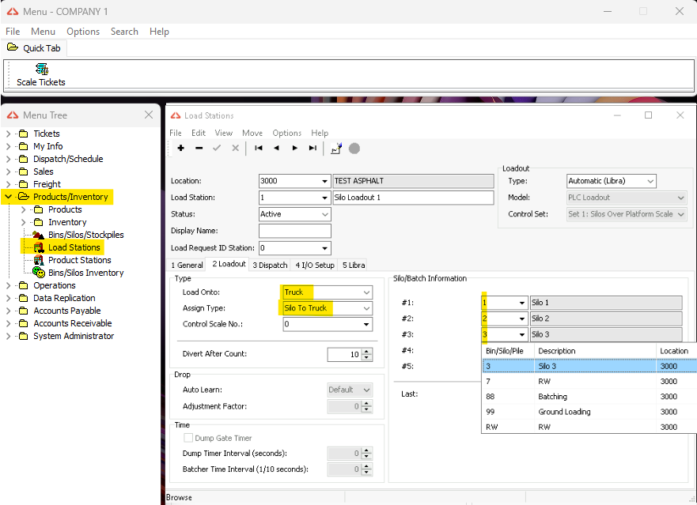Open the Load Station dropdown
Viewport: 697px width, 505px height.
point(325,198)
